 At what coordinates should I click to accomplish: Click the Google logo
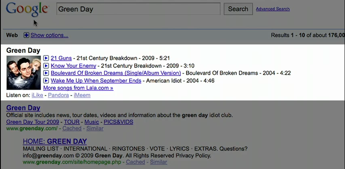[x=27, y=9]
